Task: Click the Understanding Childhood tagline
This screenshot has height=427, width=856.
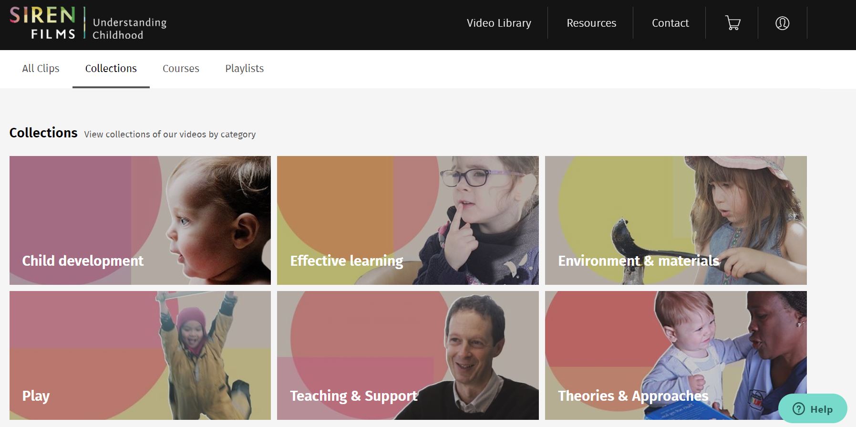Action: (x=129, y=29)
